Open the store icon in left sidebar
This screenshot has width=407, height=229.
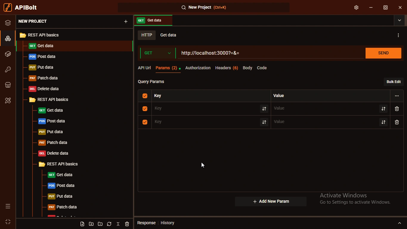point(8,85)
